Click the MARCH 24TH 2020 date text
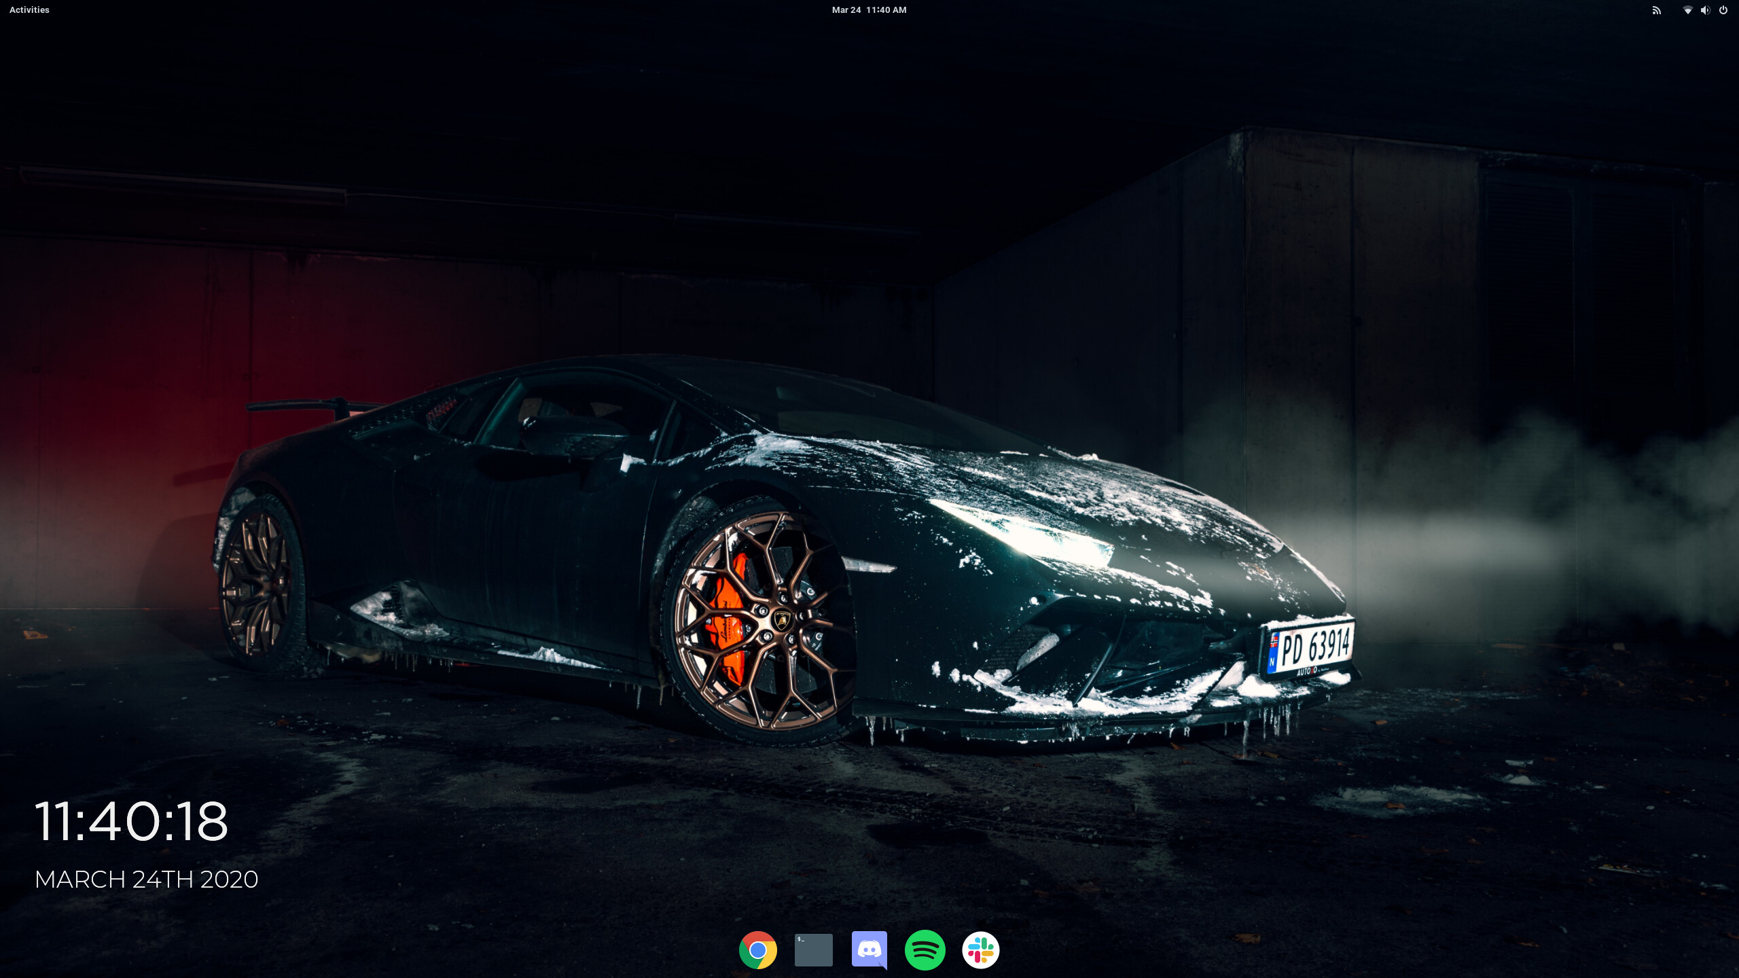Viewport: 1739px width, 978px height. point(146,880)
